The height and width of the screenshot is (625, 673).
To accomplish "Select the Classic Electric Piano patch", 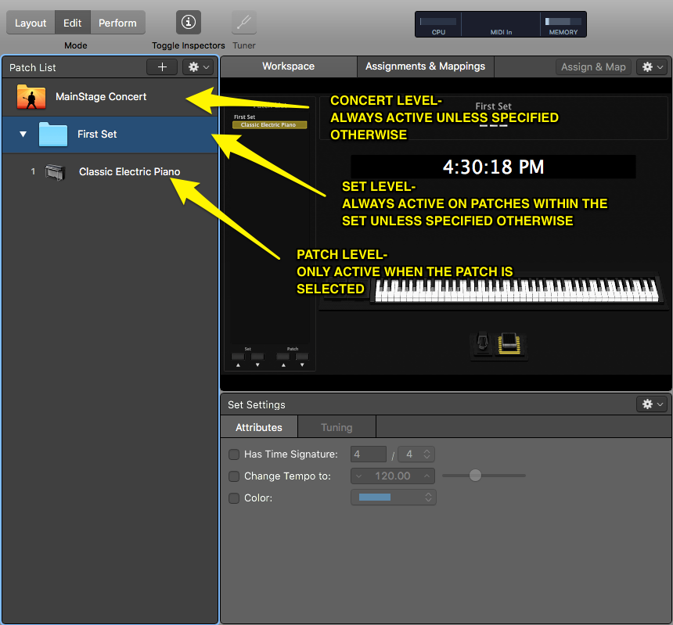I will coord(110,172).
